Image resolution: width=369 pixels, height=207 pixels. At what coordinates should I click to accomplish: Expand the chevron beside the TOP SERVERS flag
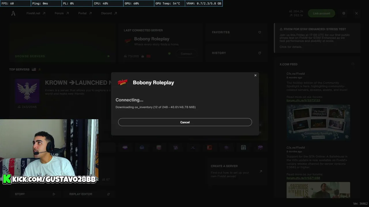(x=39, y=69)
